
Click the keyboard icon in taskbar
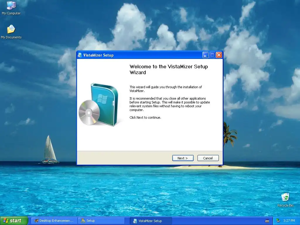(x=267, y=221)
